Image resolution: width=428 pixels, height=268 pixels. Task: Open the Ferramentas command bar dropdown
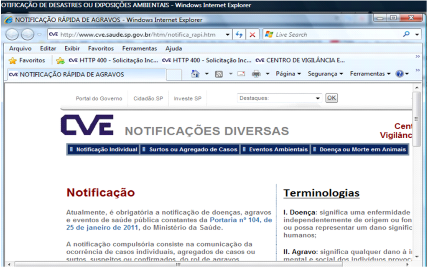tap(370, 73)
